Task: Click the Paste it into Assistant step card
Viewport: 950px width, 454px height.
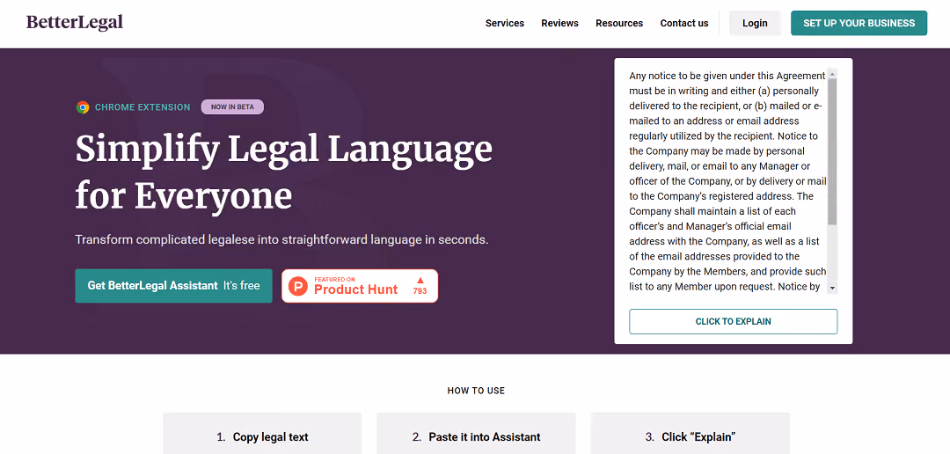Action: 476,434
